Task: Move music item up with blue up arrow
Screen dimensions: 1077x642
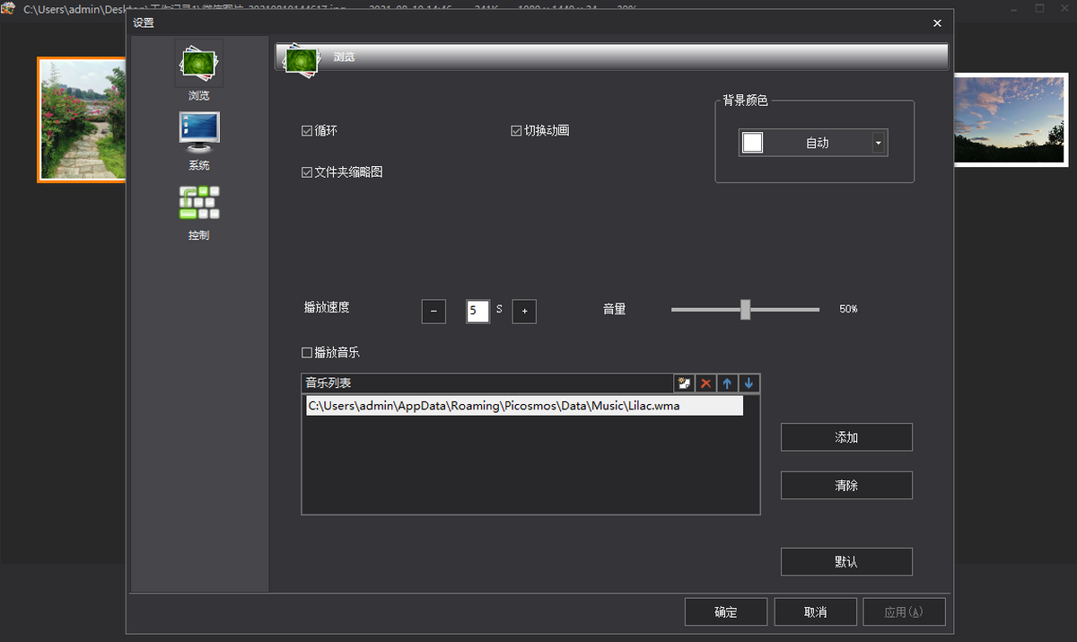Action: 727,383
